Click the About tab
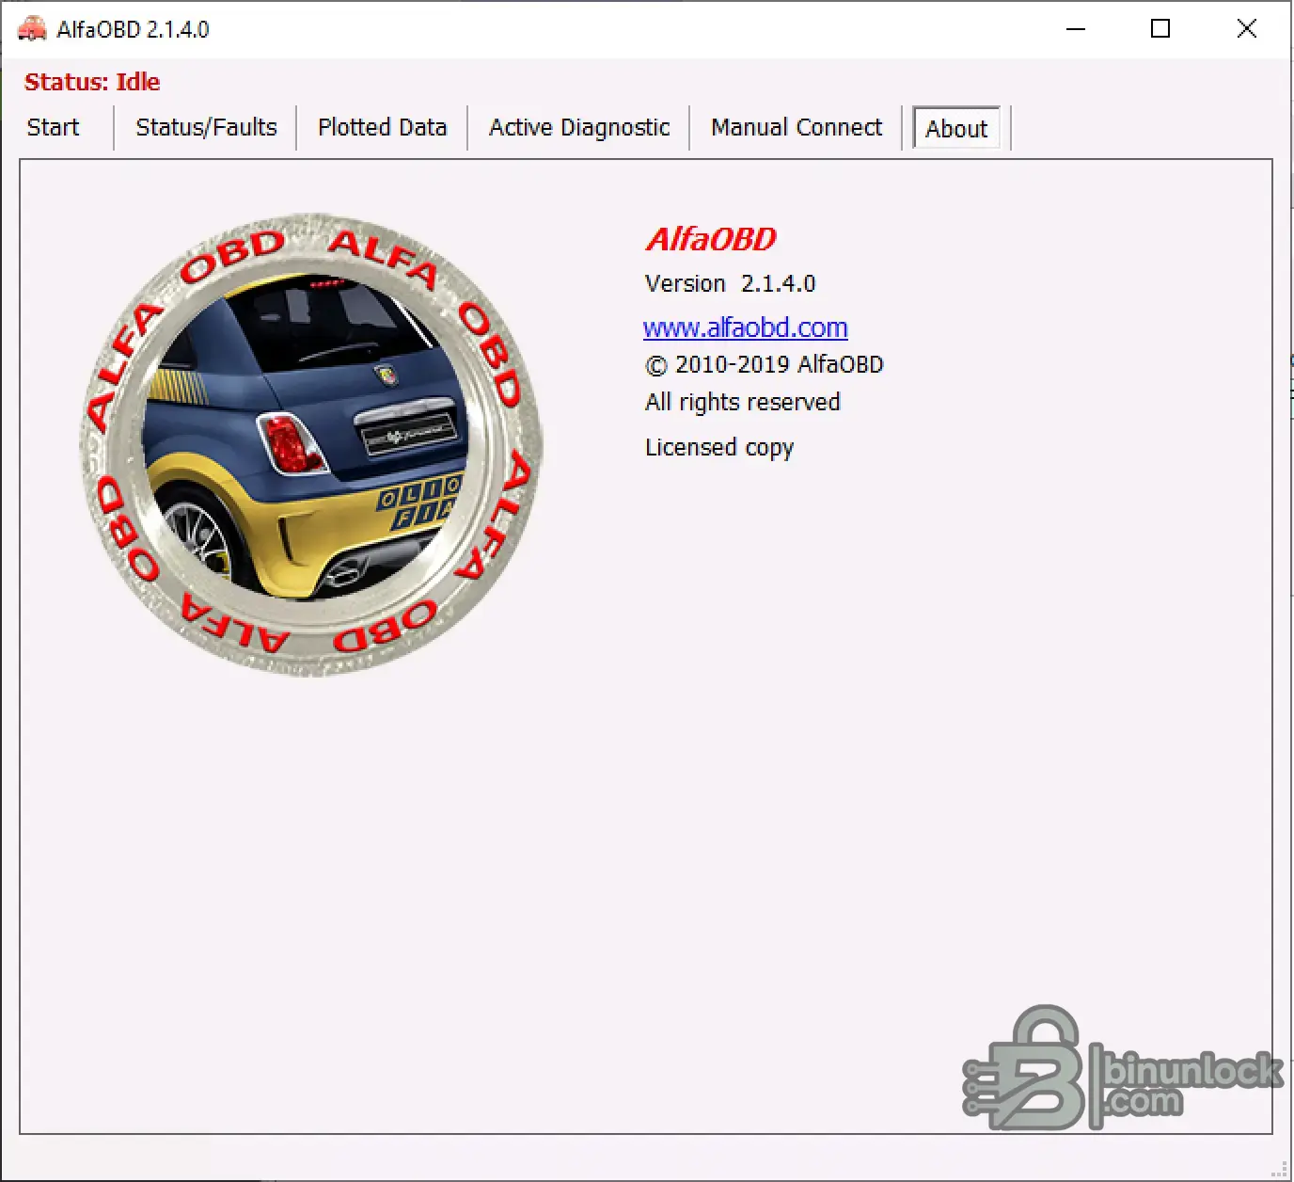This screenshot has height=1182, width=1294. (x=956, y=129)
